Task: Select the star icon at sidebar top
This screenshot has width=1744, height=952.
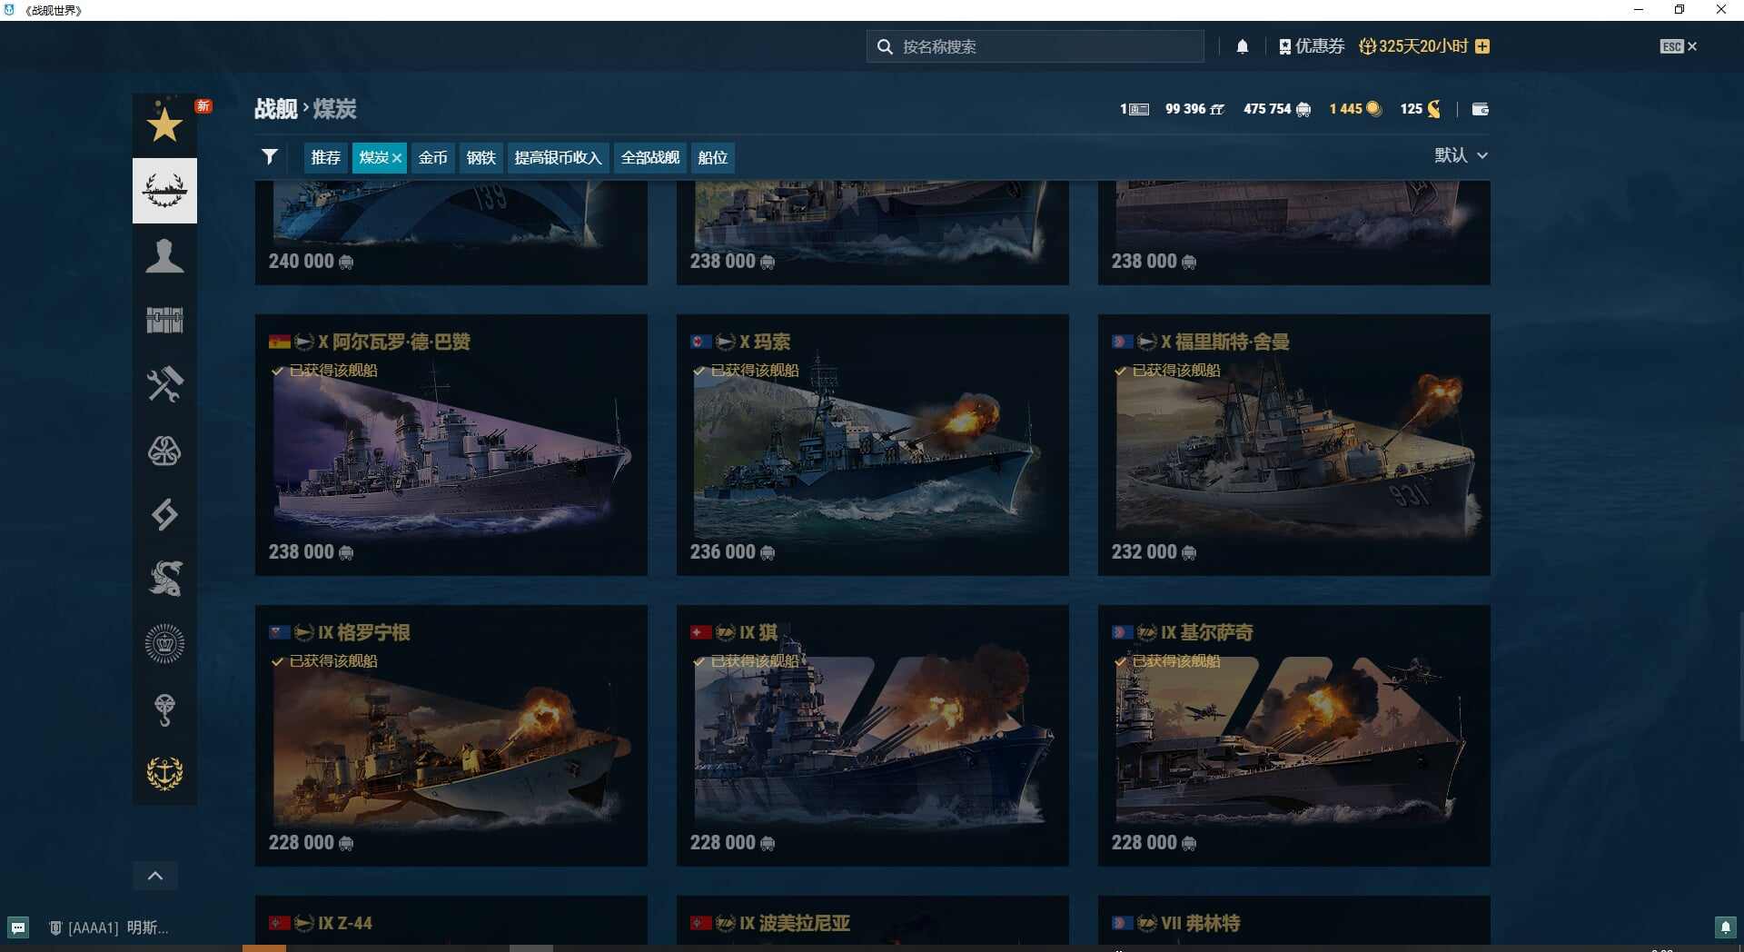Action: (x=164, y=125)
